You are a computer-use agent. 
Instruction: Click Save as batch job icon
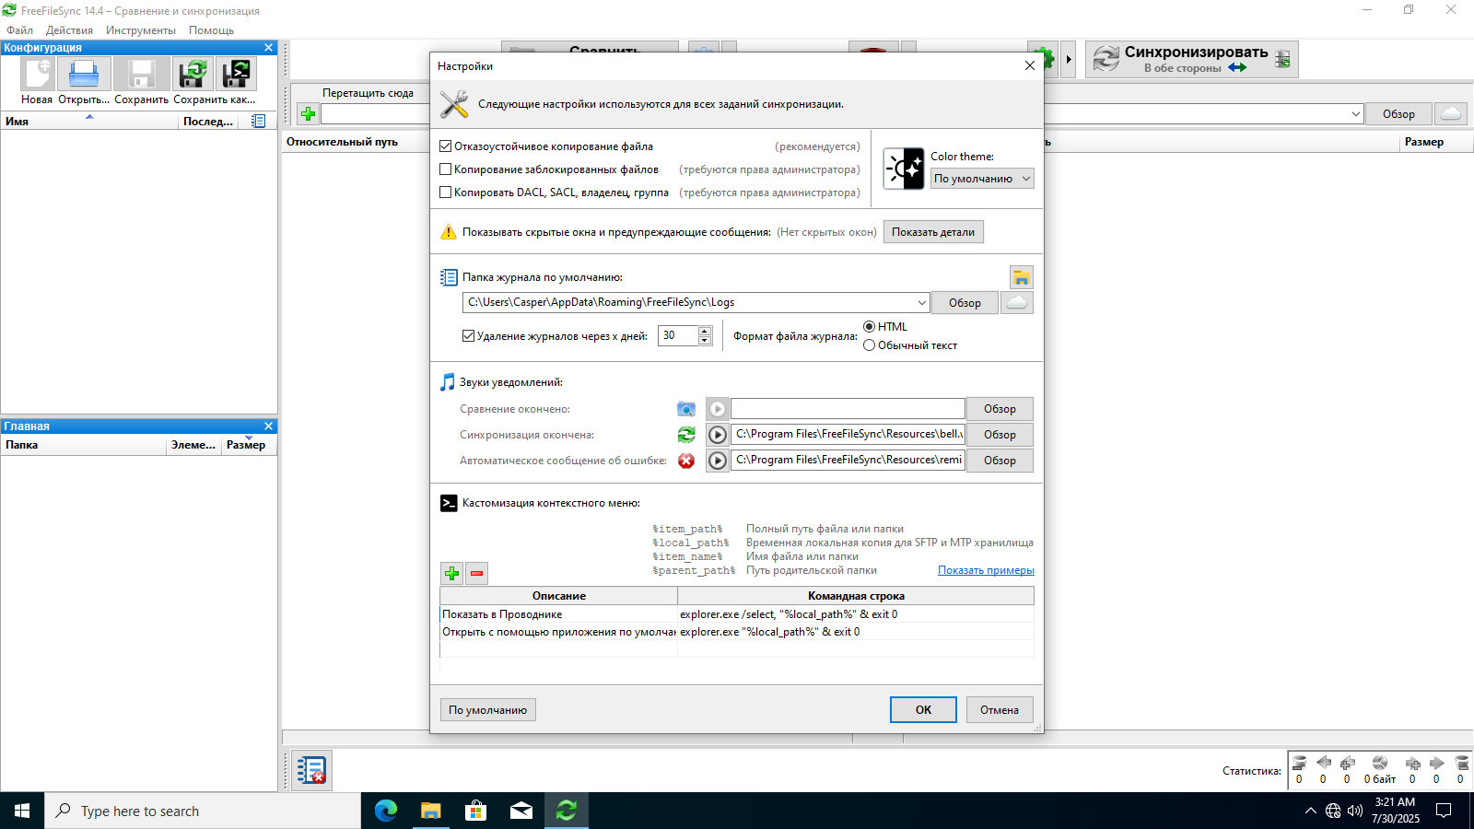pos(236,74)
